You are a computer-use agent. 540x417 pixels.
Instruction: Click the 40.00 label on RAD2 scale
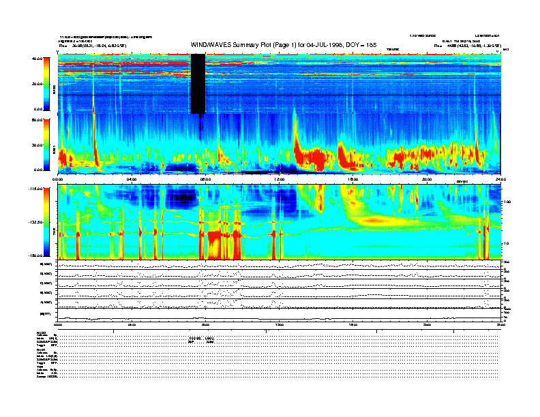37,59
